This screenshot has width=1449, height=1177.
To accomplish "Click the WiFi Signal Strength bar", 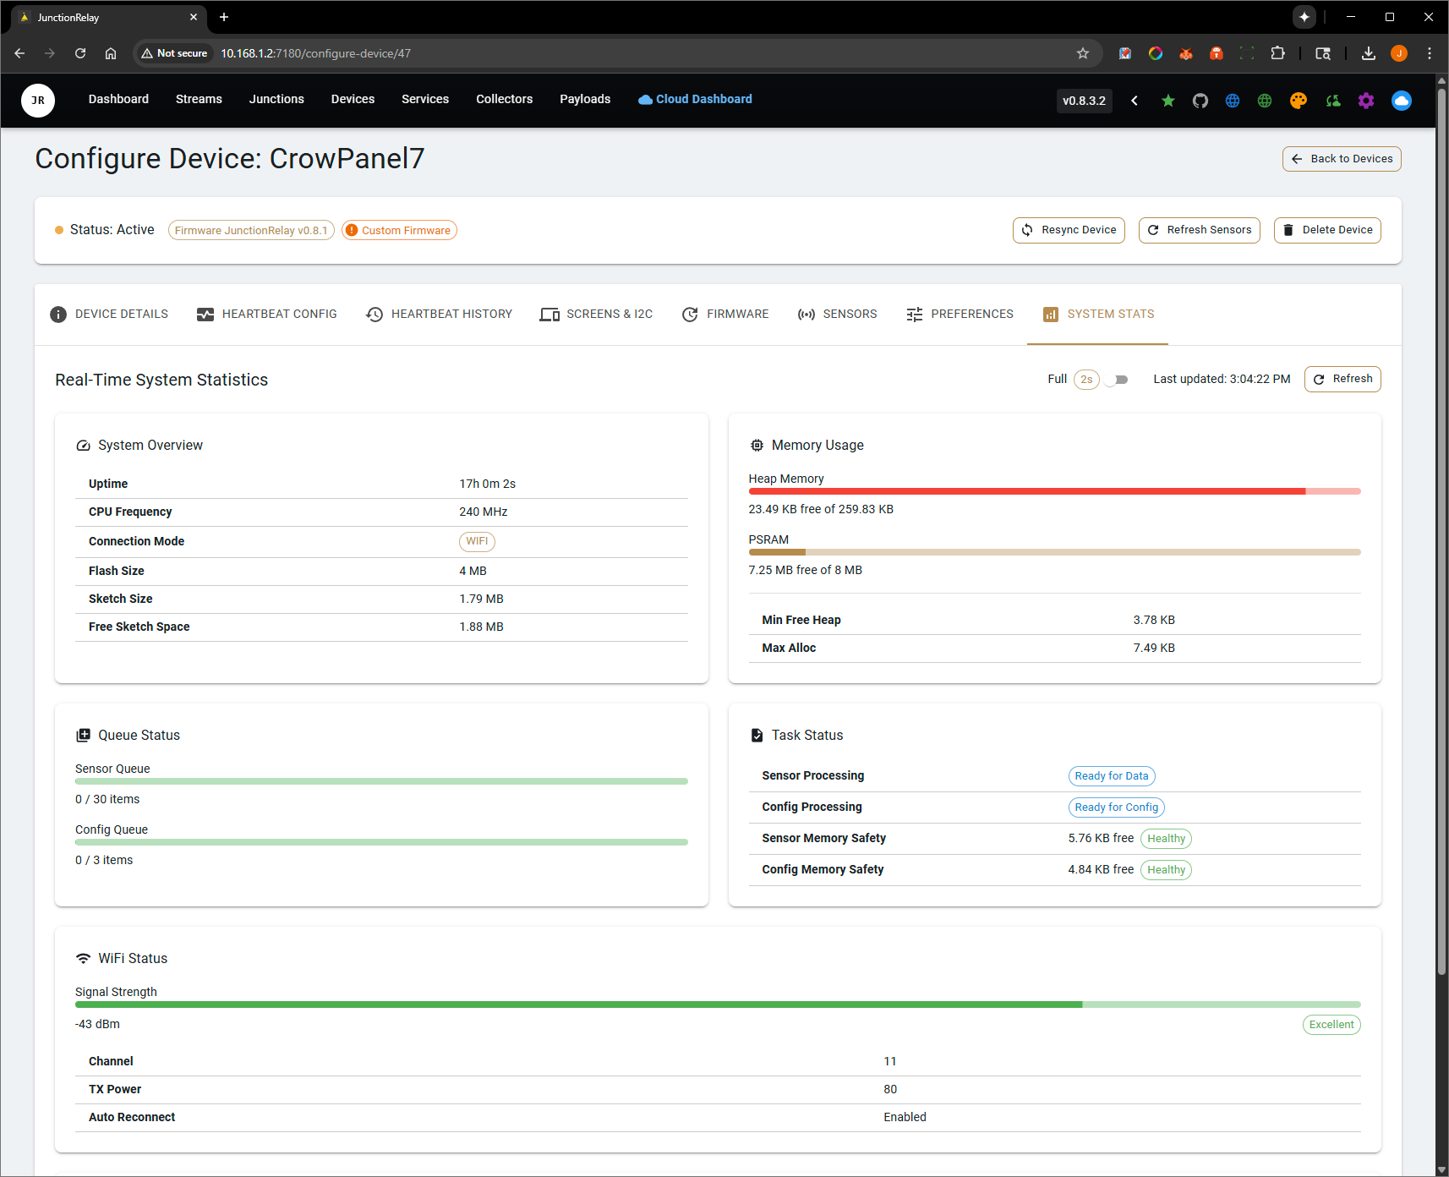I will 718,1005.
